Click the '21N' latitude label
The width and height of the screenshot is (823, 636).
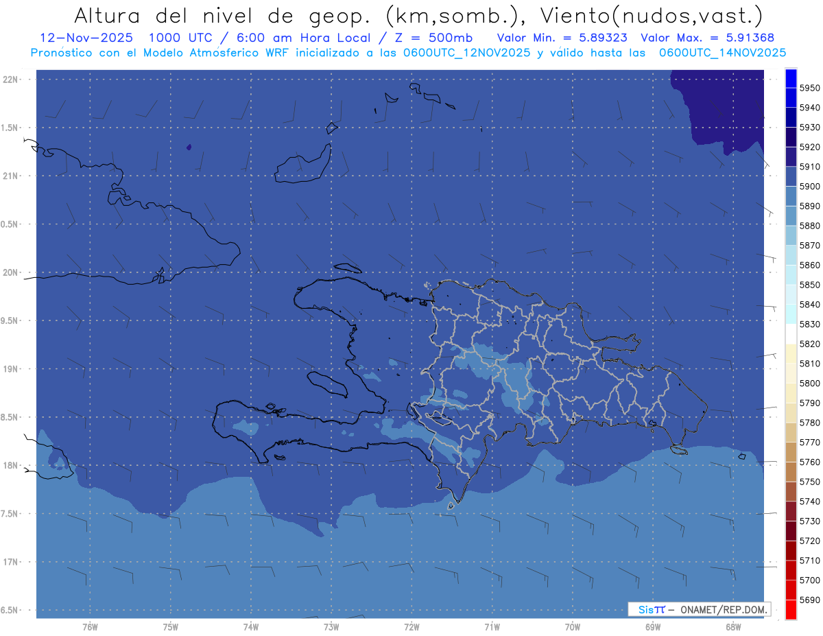tap(10, 176)
